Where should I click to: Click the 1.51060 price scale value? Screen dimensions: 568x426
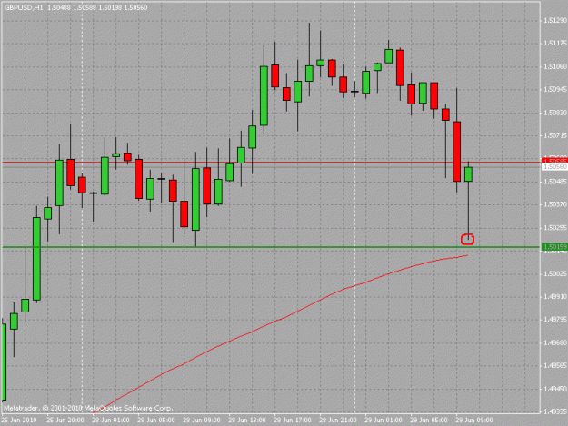pos(555,66)
